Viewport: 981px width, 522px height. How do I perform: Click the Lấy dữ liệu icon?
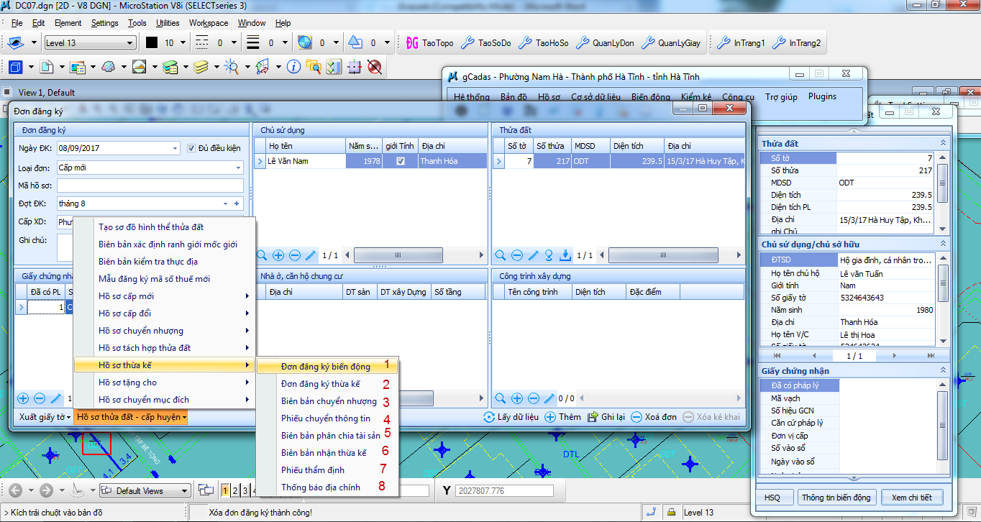click(x=489, y=417)
